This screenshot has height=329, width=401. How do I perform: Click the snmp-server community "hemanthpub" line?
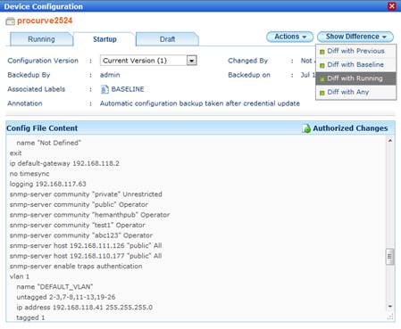pyautogui.click(x=89, y=215)
